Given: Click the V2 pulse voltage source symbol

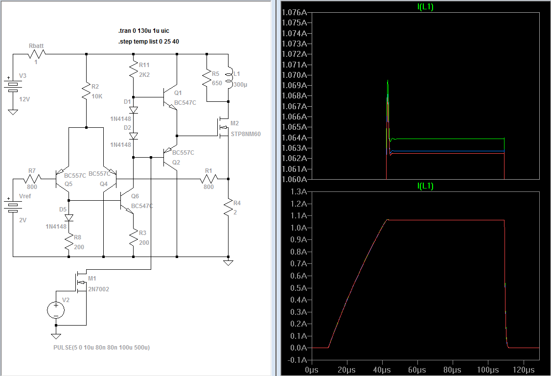Looking at the screenshot, I should (56, 309).
